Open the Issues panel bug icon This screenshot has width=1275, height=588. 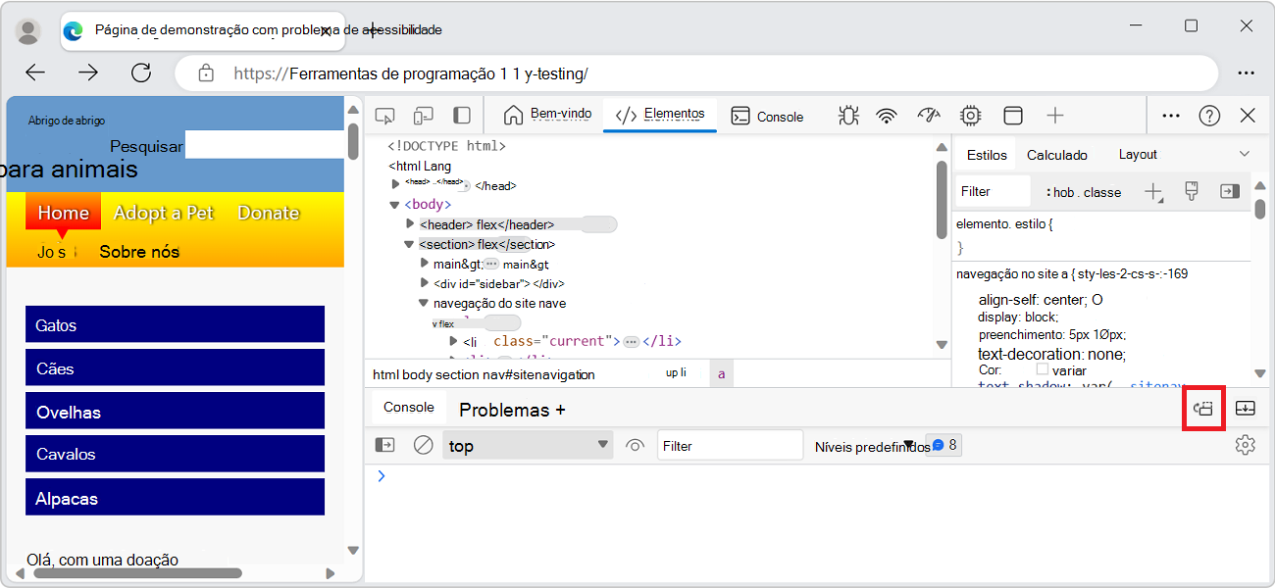pos(847,115)
